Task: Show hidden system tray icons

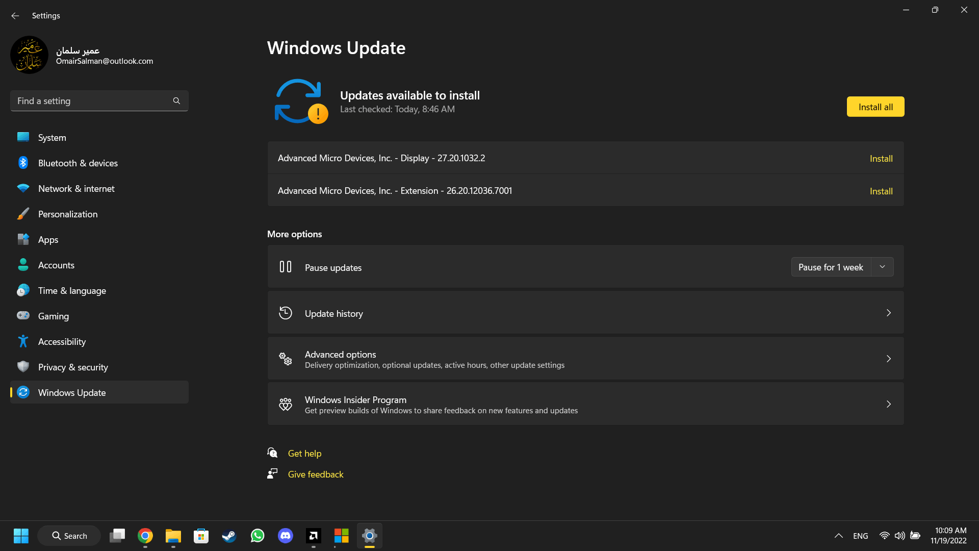Action: pyautogui.click(x=838, y=536)
